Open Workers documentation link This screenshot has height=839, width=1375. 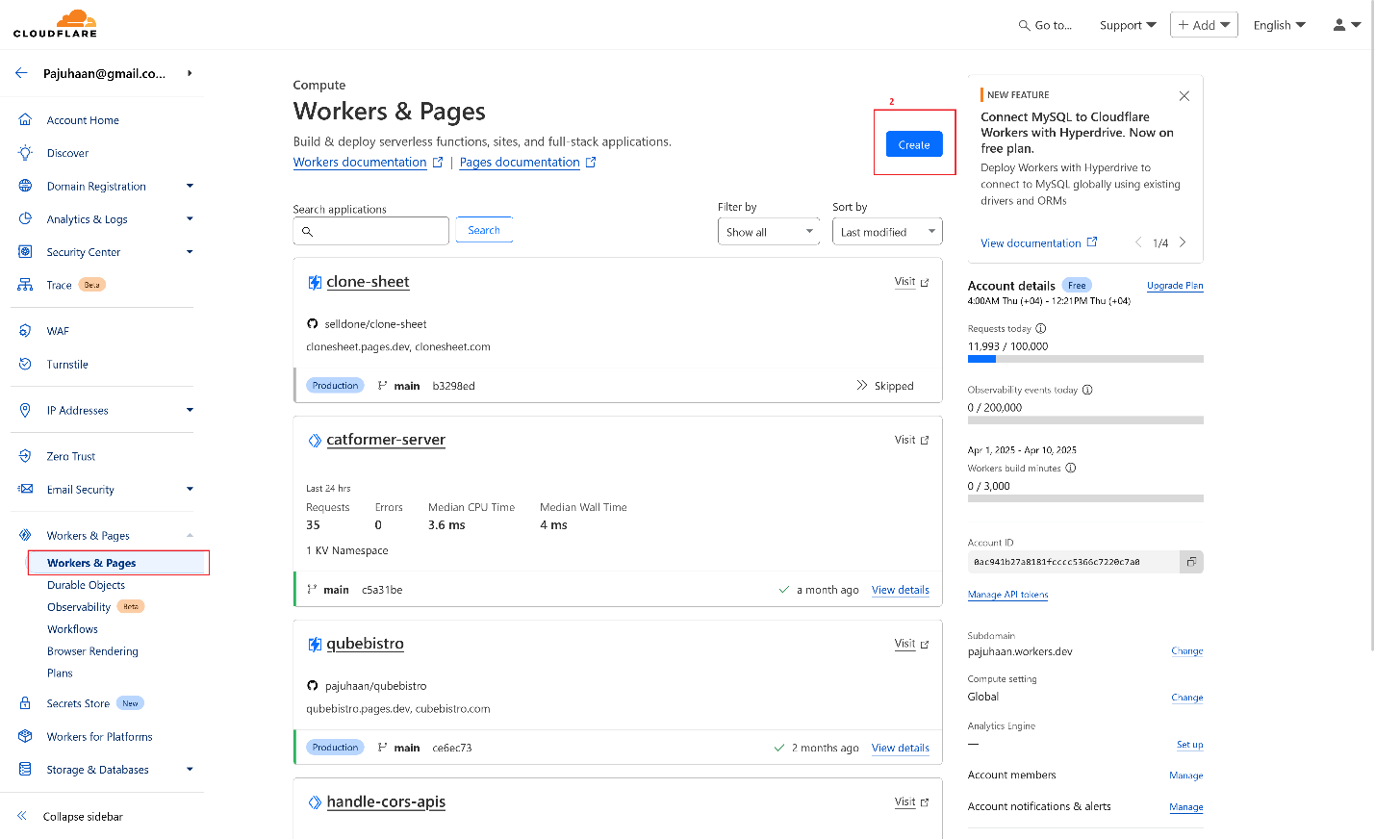pyautogui.click(x=368, y=163)
